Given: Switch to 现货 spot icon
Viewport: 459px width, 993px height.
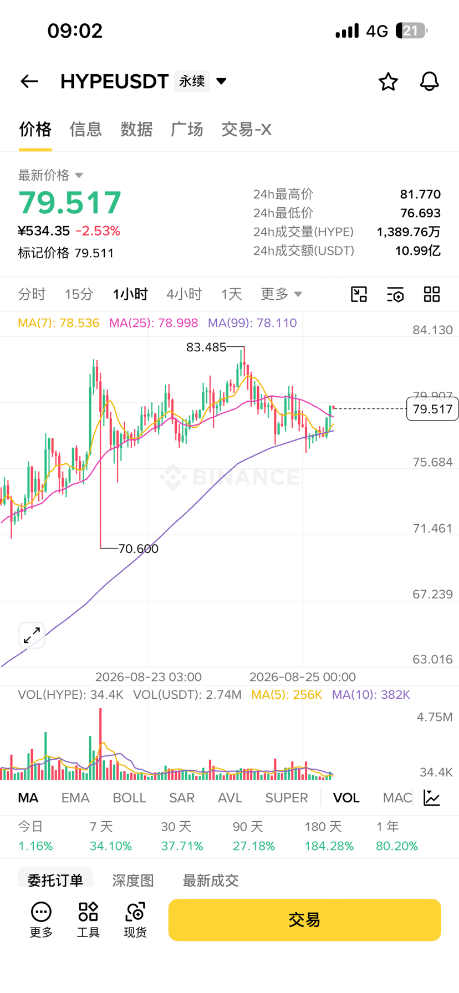Looking at the screenshot, I should tap(135, 919).
